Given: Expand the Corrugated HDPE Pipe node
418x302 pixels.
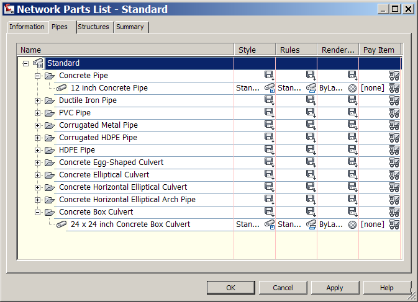Looking at the screenshot, I should [x=37, y=138].
